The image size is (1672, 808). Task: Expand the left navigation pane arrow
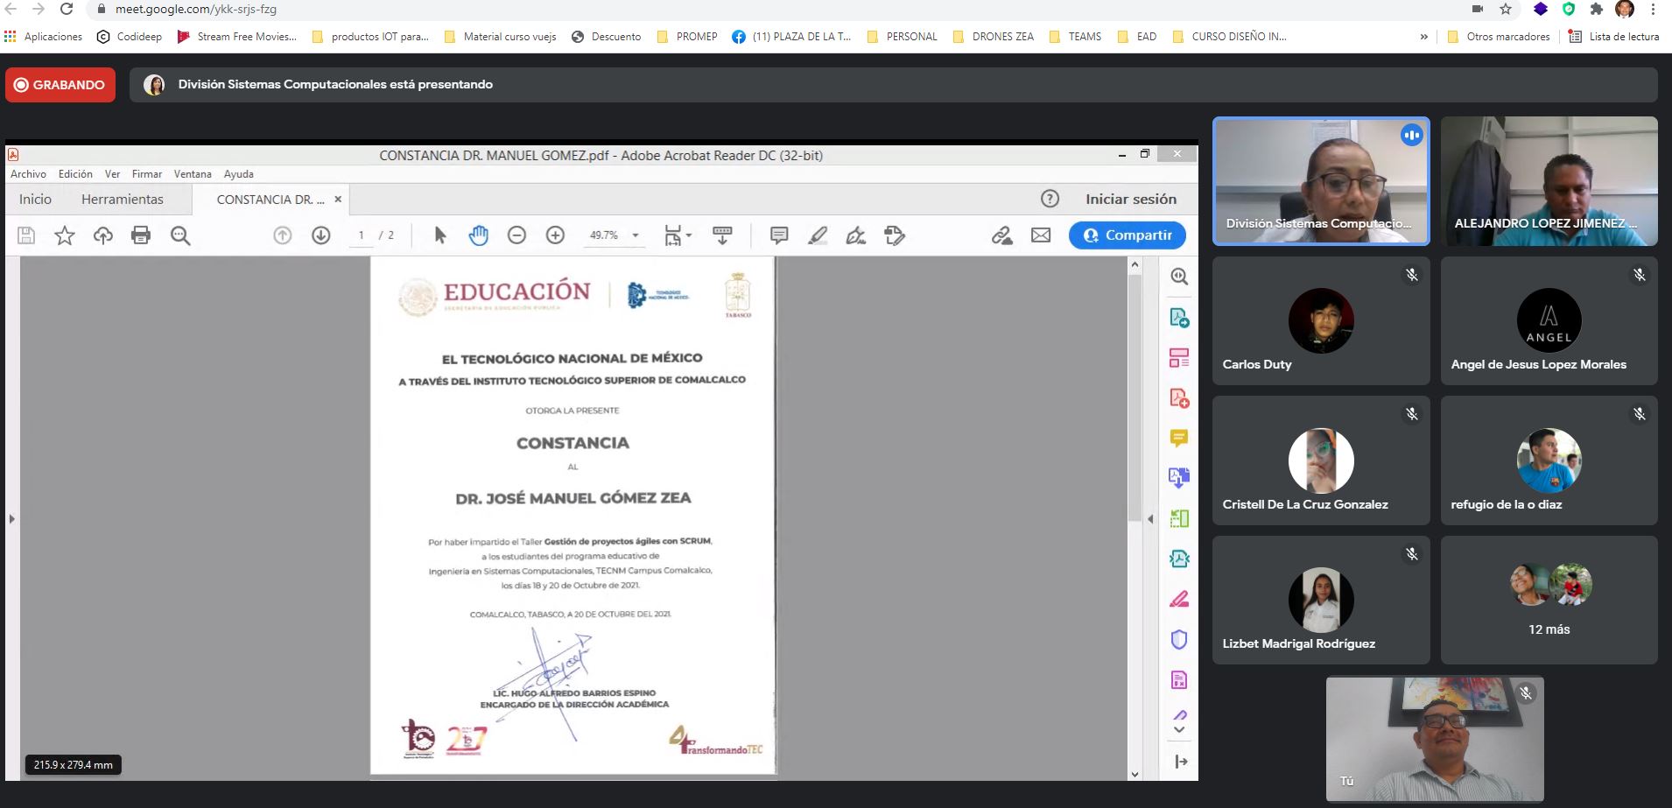[12, 519]
